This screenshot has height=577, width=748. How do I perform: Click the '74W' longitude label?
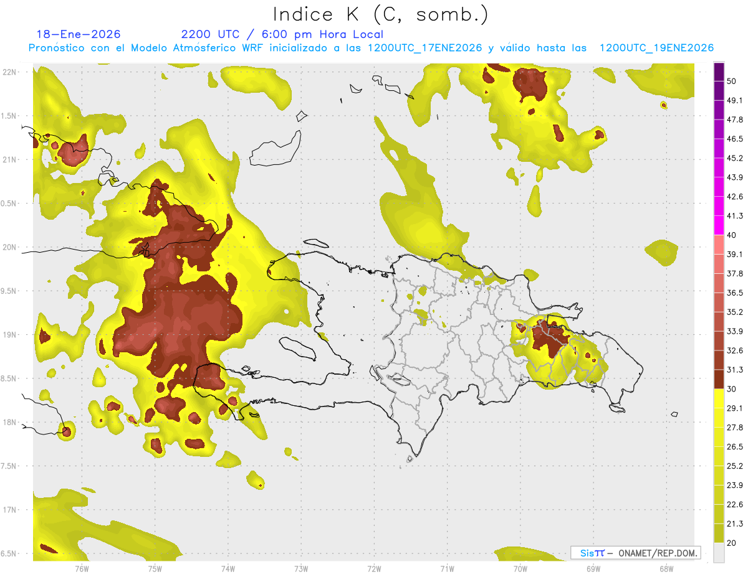228,568
